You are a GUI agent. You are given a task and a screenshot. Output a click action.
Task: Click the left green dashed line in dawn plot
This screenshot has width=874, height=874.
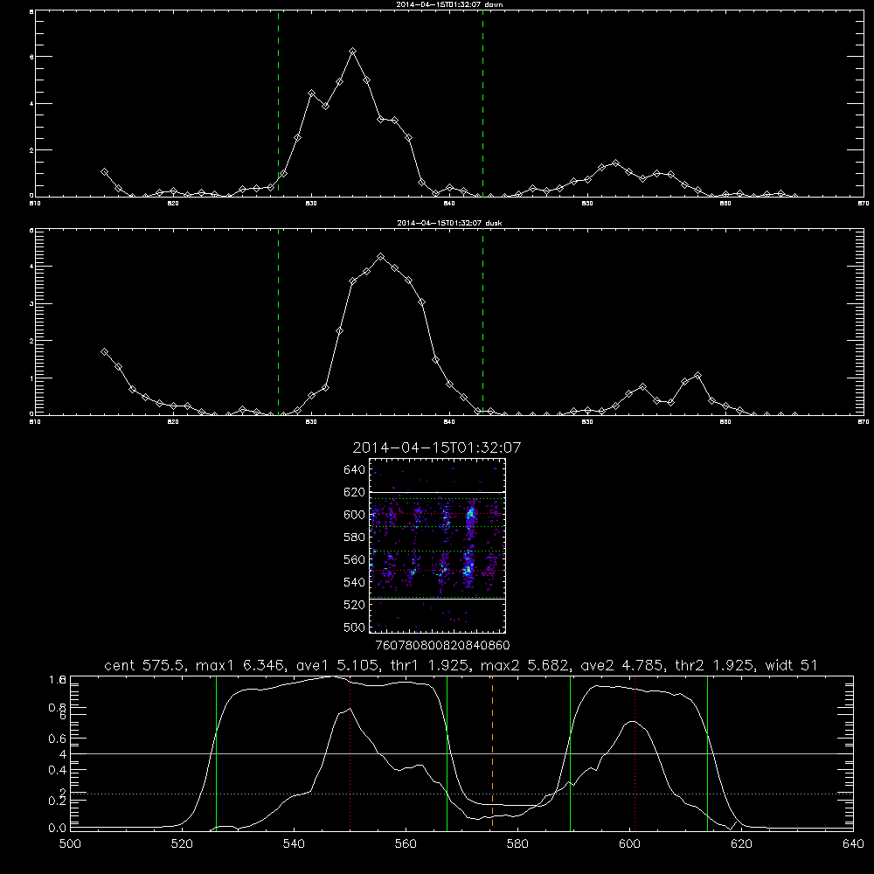(278, 104)
